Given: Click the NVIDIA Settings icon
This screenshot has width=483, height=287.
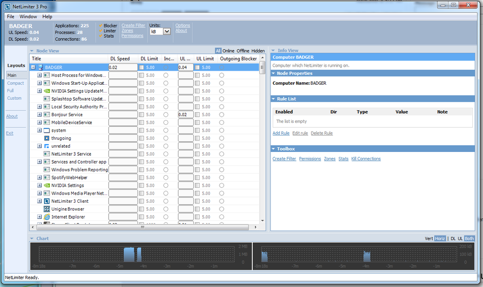Looking at the screenshot, I should coord(47,185).
